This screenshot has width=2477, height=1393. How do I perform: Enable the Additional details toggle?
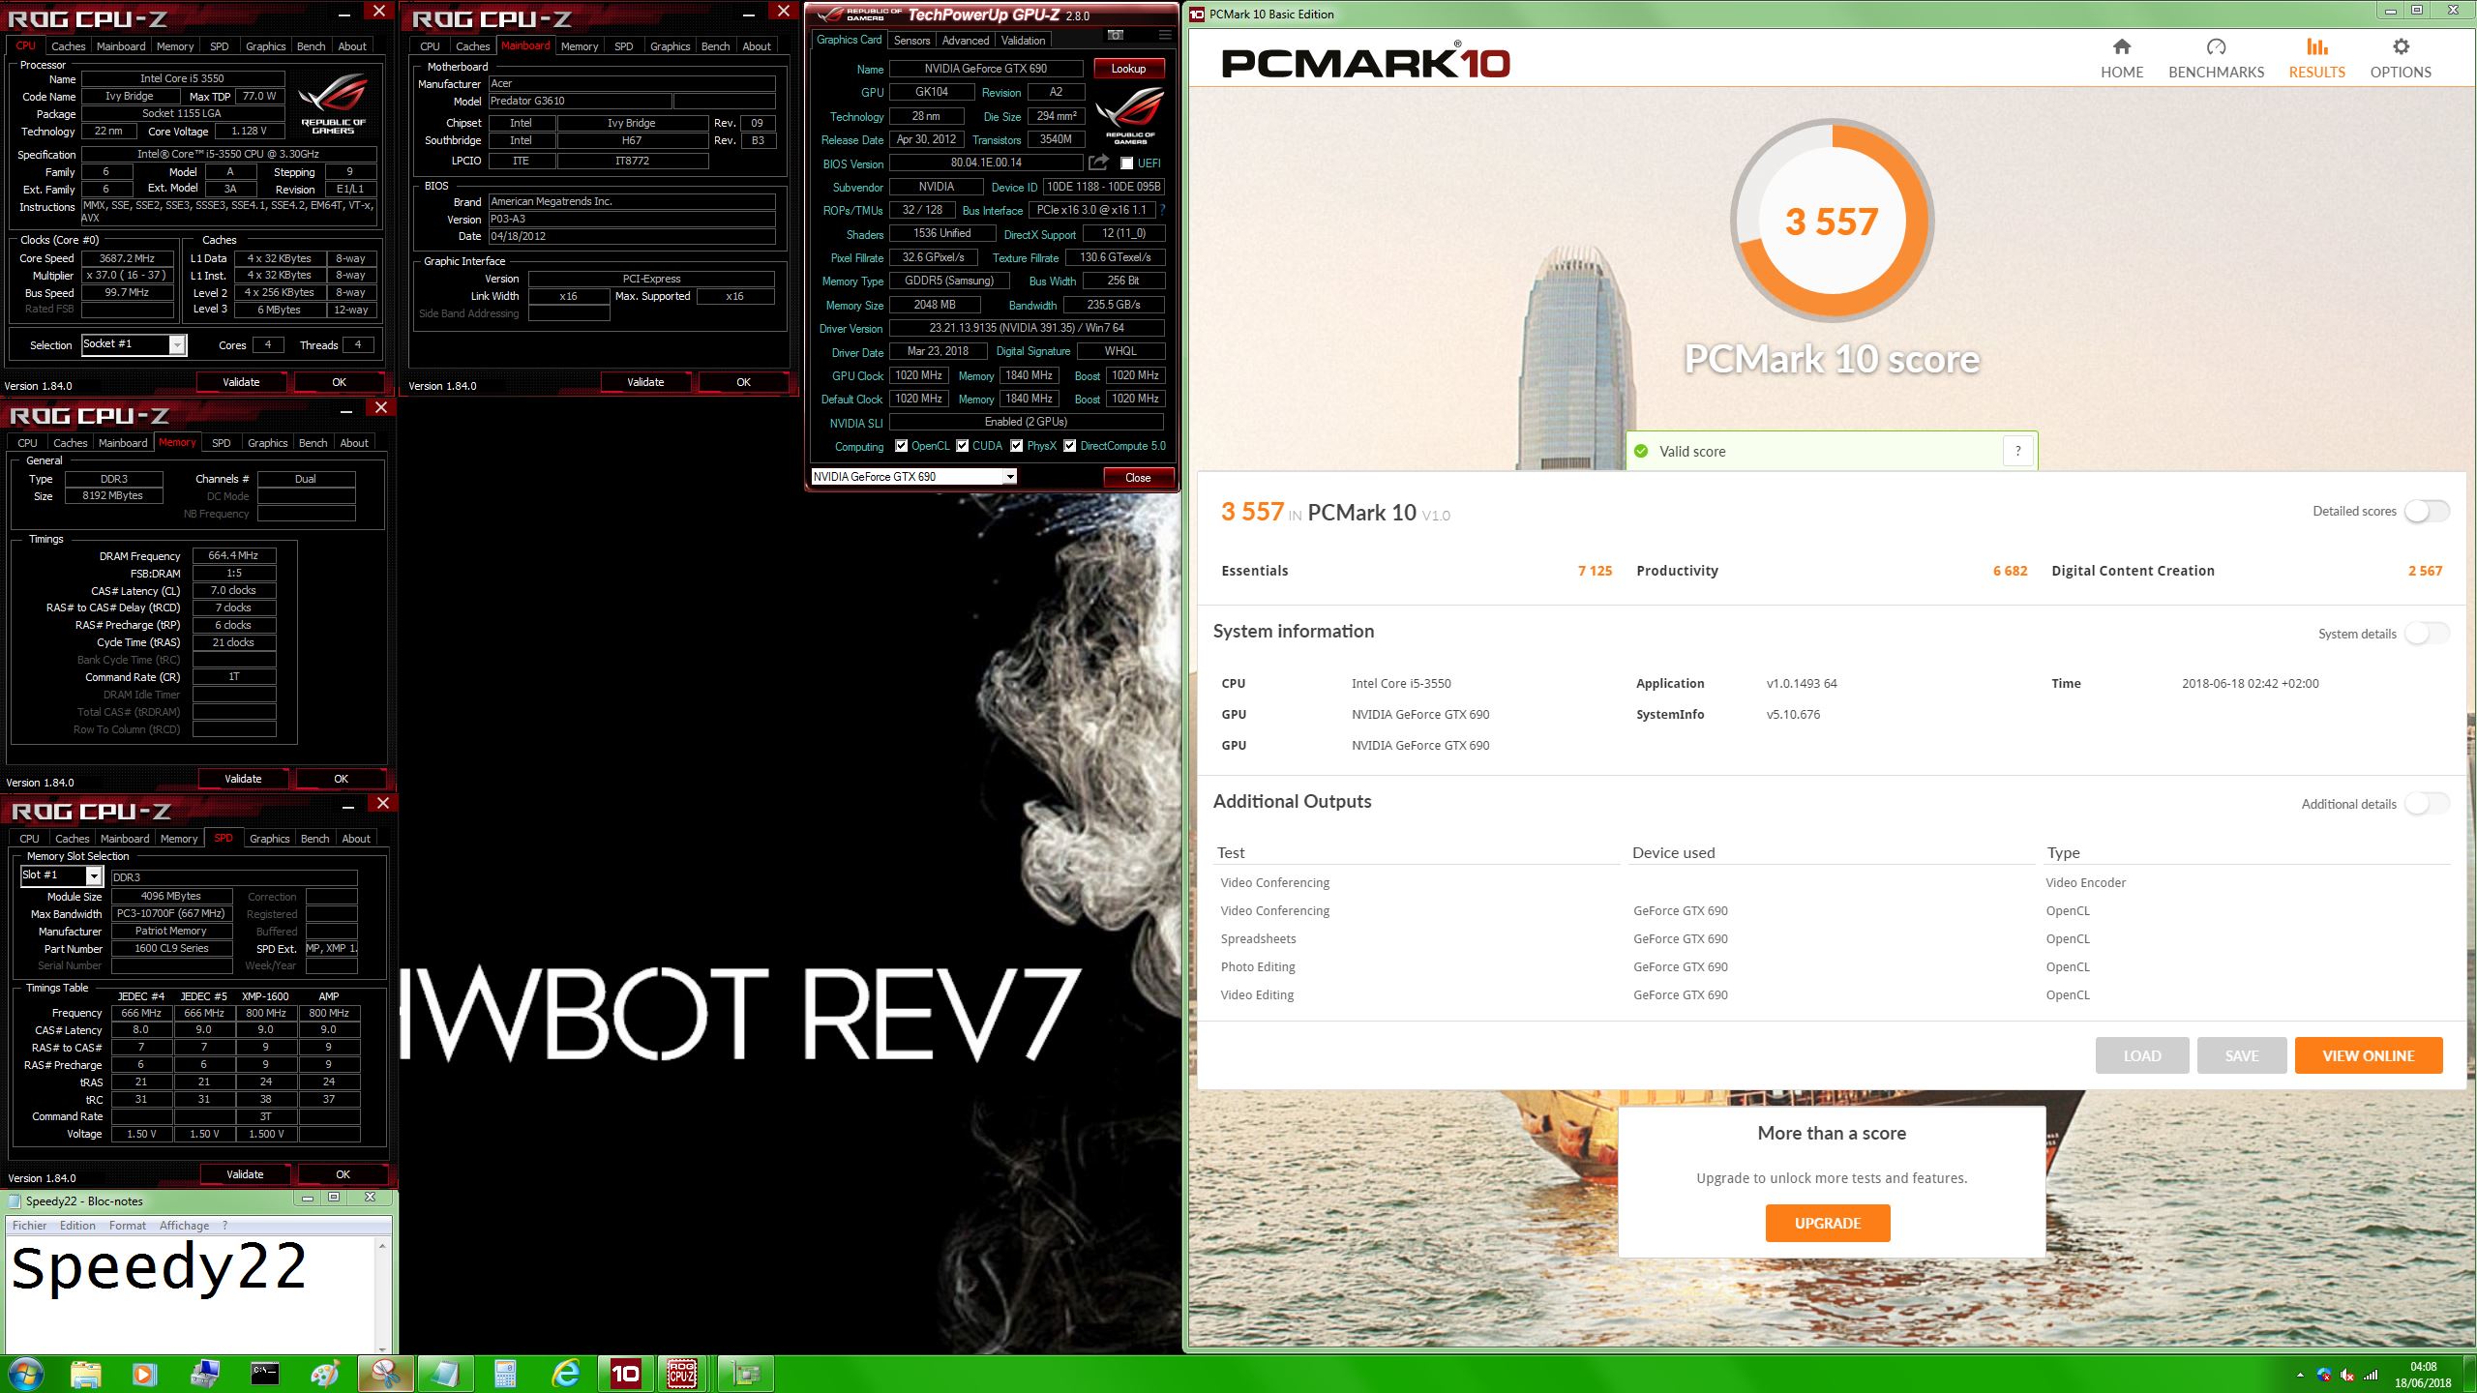[2427, 804]
